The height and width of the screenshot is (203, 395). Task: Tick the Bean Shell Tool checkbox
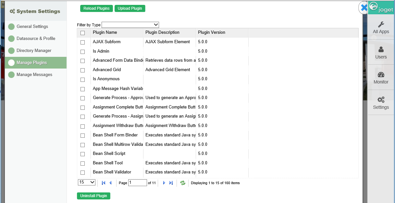pos(82,163)
